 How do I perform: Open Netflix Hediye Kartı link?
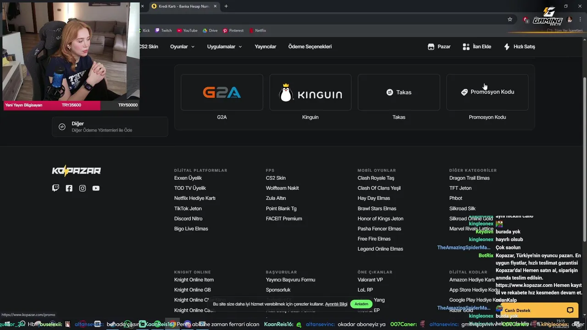(195, 198)
